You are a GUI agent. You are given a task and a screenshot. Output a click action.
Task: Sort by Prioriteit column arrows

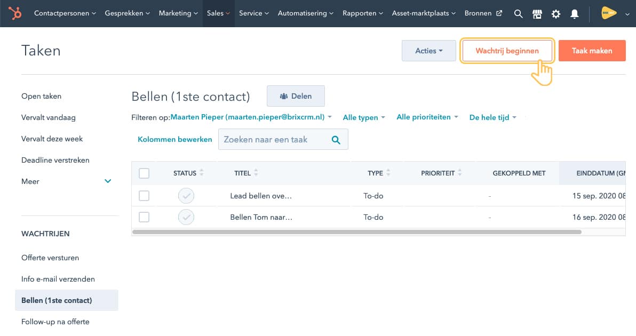pyautogui.click(x=459, y=173)
